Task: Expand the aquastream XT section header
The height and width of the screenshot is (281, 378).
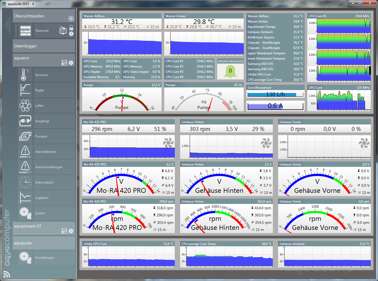Action: pos(37,226)
